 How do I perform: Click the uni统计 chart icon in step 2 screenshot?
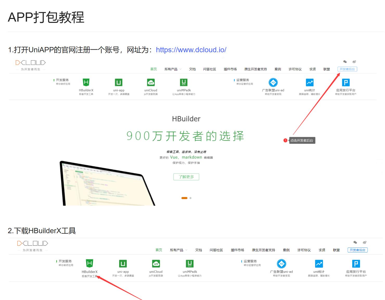(x=319, y=264)
